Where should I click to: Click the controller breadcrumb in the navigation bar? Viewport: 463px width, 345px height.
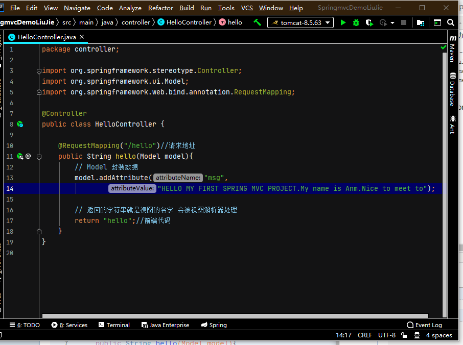(x=136, y=22)
